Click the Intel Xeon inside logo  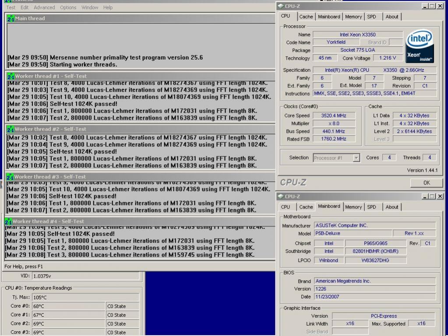[420, 46]
